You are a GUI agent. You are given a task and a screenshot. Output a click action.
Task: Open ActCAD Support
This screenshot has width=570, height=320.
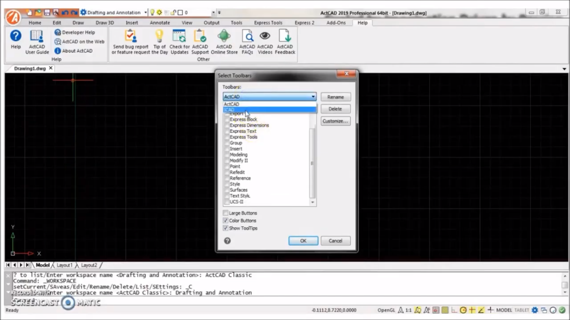[x=200, y=42]
